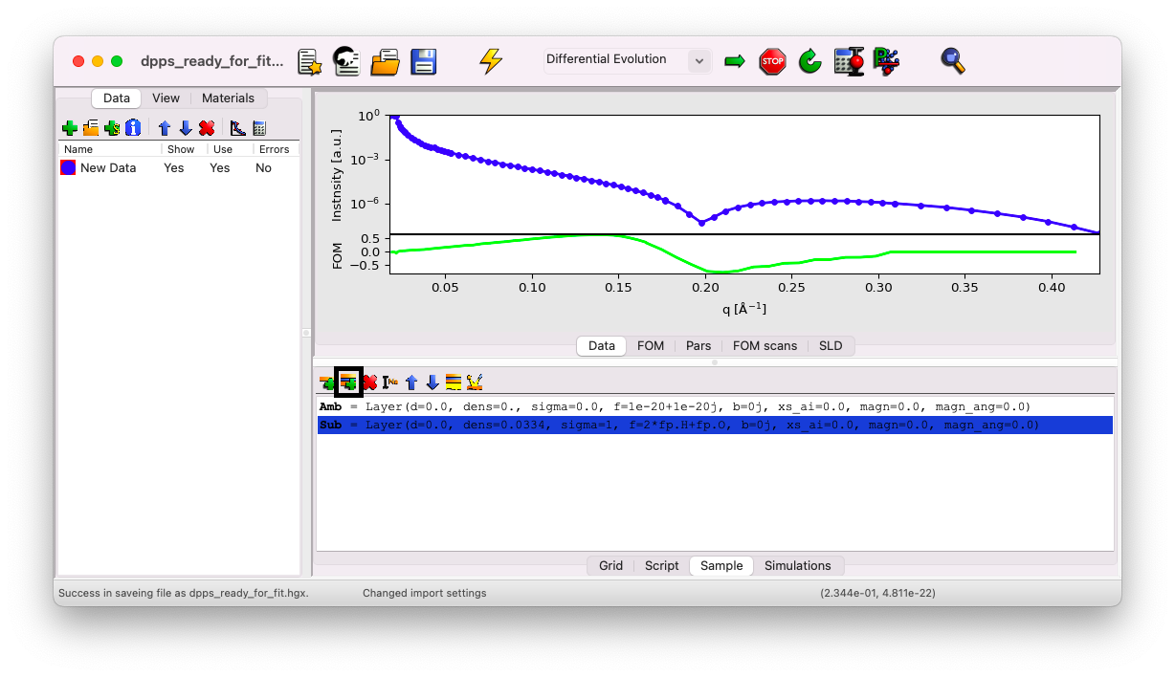Switch to the Simulations tab
Viewport: 1175px width, 677px height.
[x=798, y=565]
